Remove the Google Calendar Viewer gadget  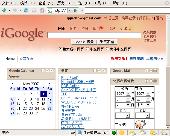51,71
